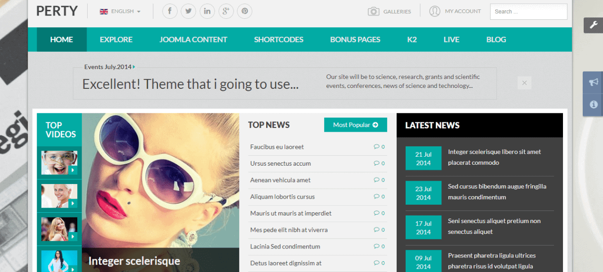This screenshot has width=603, height=272.
Task: Click the Excellent! Theme headline
Action: [x=190, y=84]
